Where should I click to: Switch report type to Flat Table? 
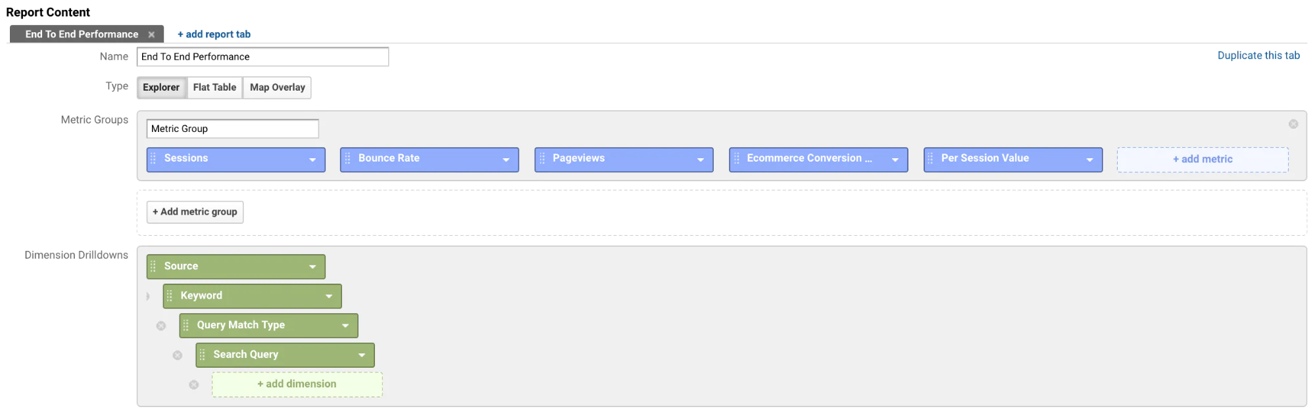coord(214,87)
